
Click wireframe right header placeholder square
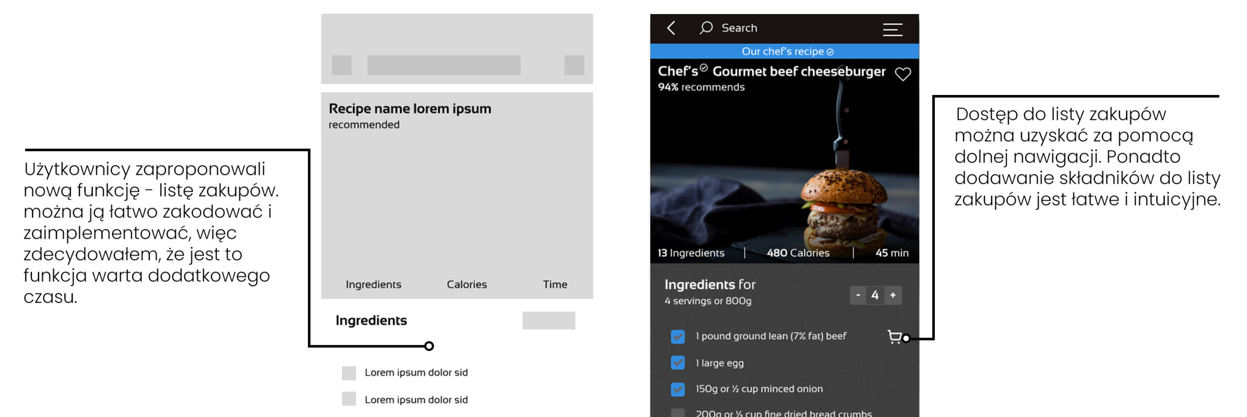tap(574, 65)
